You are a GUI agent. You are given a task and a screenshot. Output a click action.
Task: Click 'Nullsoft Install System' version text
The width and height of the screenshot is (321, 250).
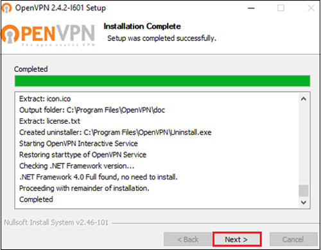(x=56, y=222)
